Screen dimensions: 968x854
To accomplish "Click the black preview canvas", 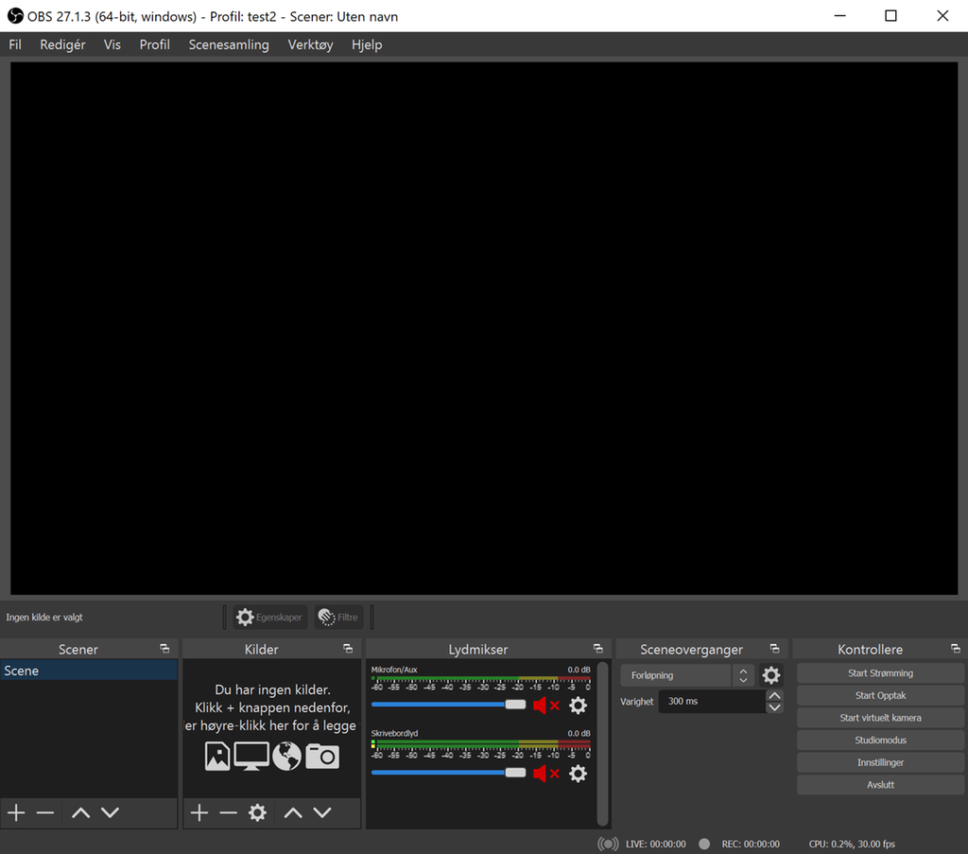I will 484,328.
